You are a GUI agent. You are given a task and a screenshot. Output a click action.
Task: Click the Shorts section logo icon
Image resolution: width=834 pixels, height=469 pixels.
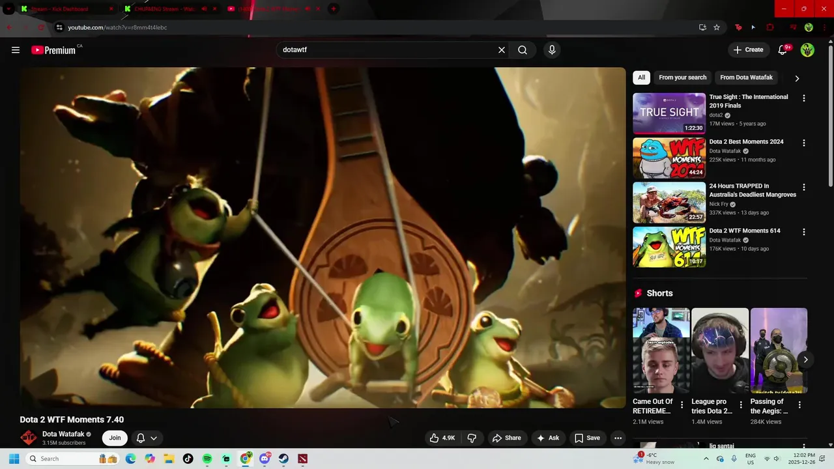[x=638, y=293]
